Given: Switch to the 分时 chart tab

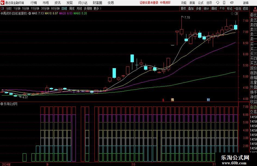Looking at the screenshot, I should (9, 8).
